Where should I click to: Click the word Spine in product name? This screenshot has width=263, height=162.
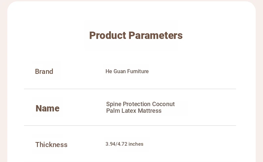click(x=114, y=104)
